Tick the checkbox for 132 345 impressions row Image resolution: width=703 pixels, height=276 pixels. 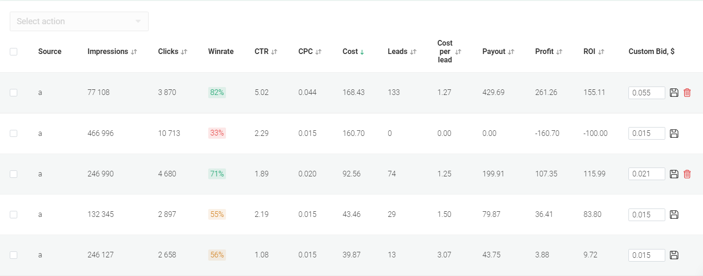[x=14, y=215]
